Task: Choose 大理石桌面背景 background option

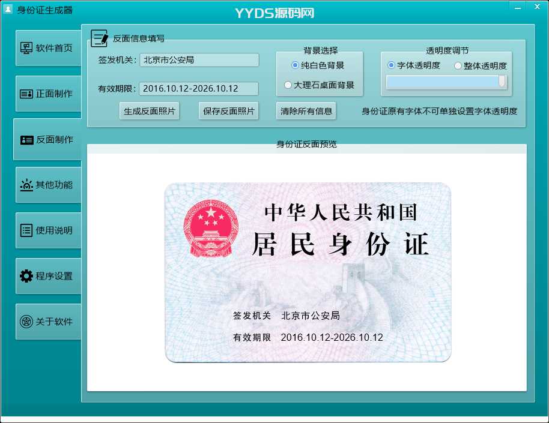Action: tap(288, 85)
